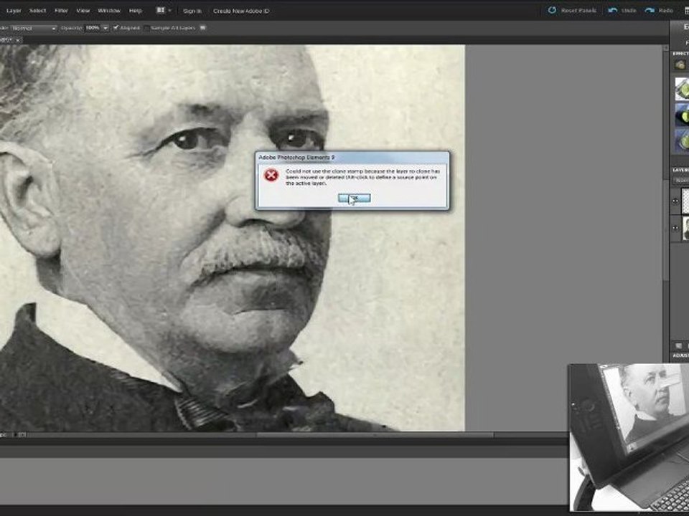
Task: Click the Organizer icon at top right
Action: pyautogui.click(x=686, y=10)
